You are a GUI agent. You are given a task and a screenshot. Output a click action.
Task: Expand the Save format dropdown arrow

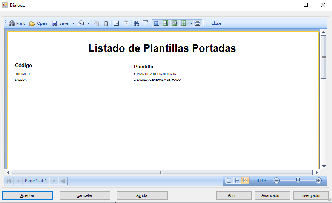pos(74,23)
